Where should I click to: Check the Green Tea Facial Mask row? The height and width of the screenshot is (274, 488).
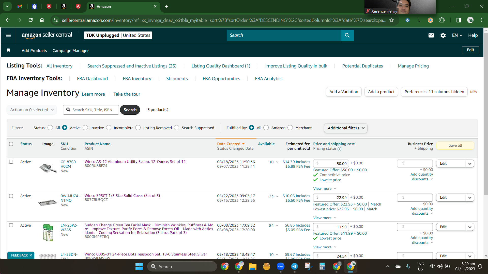click(x=11, y=225)
